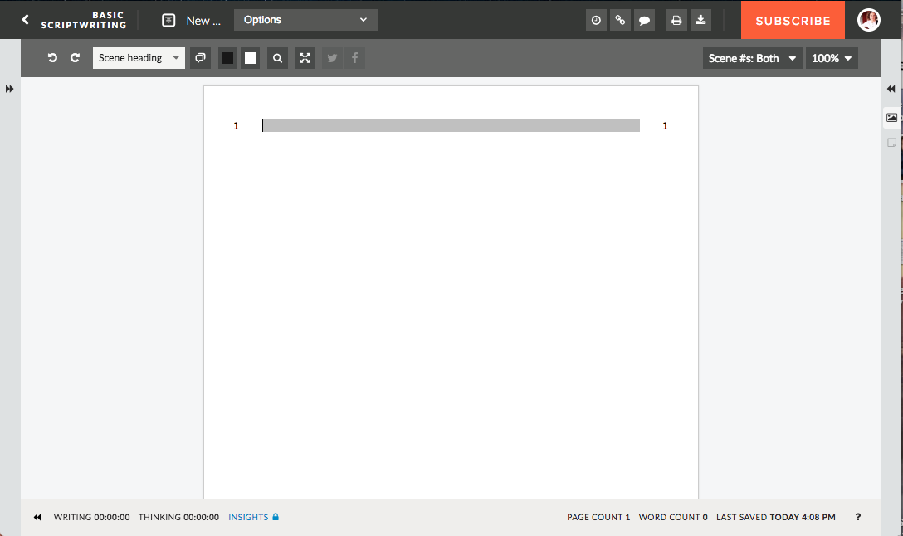Image resolution: width=903 pixels, height=536 pixels.
Task: Open version history clock icon
Action: (x=596, y=21)
